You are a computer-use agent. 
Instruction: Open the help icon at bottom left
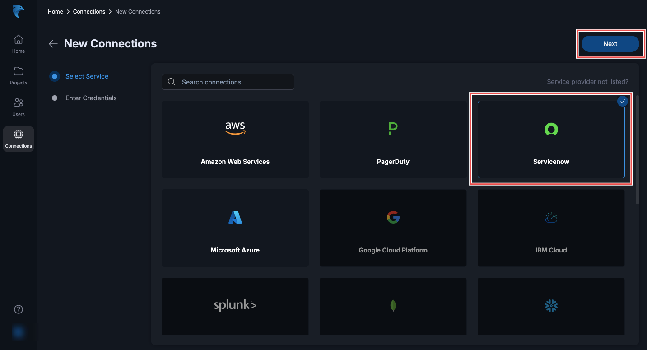click(18, 309)
